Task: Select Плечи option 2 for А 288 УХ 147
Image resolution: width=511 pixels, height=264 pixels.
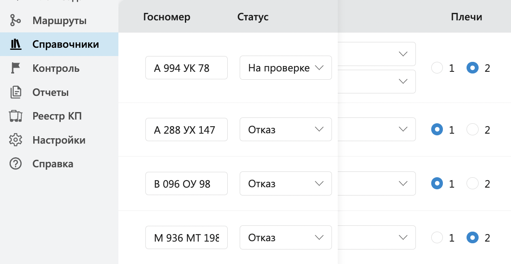Action: click(472, 130)
